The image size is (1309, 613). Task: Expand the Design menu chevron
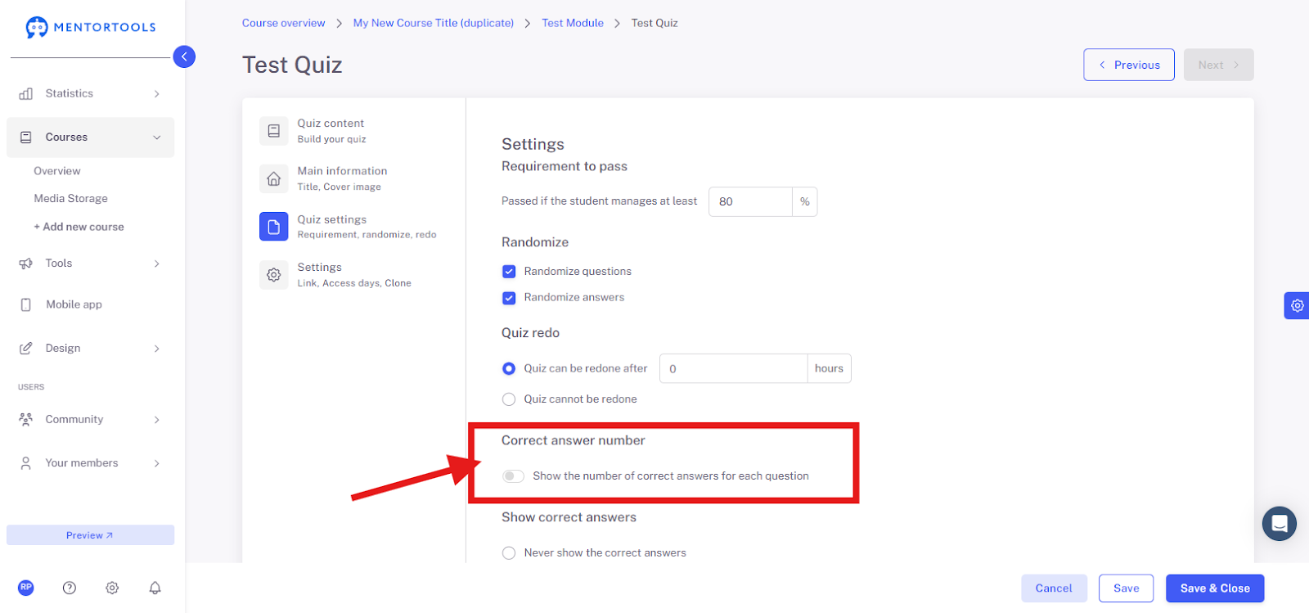(157, 349)
